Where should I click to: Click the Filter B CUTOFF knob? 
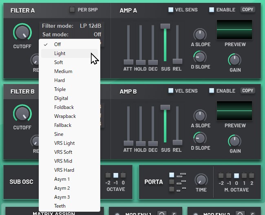(x=22, y=113)
